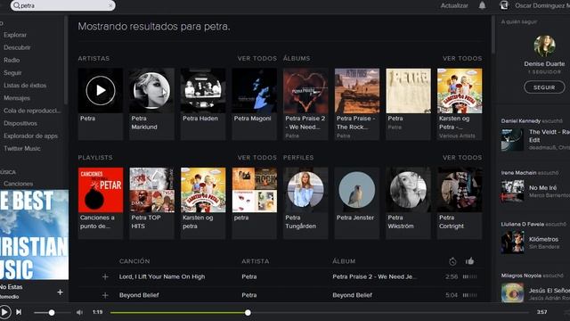Open Descubrir in the sidebar
570x321 pixels.
pos(17,47)
